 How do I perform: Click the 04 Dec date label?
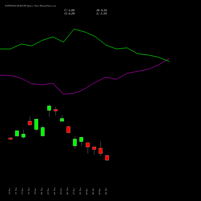106,191
